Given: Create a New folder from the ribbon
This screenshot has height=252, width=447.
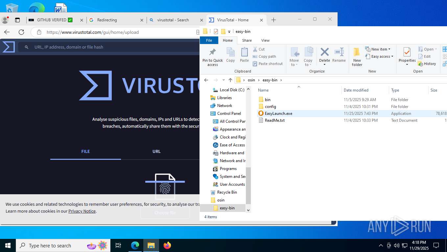Looking at the screenshot, I should [x=357, y=57].
